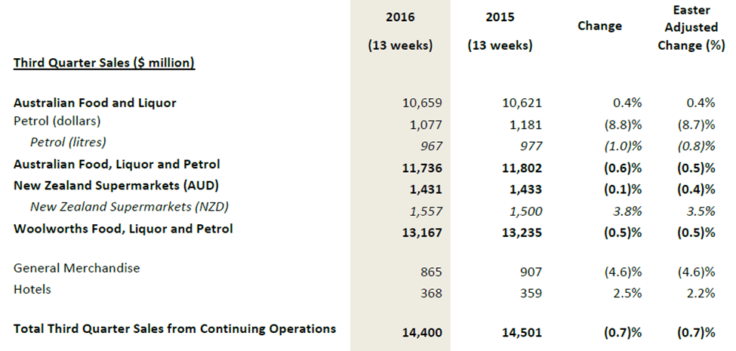
Task: Select the 'Hotels' row label
Action: click(32, 289)
